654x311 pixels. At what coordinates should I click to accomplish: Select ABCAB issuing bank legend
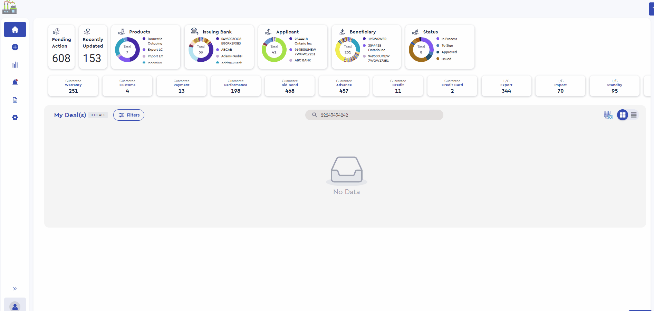(x=224, y=50)
